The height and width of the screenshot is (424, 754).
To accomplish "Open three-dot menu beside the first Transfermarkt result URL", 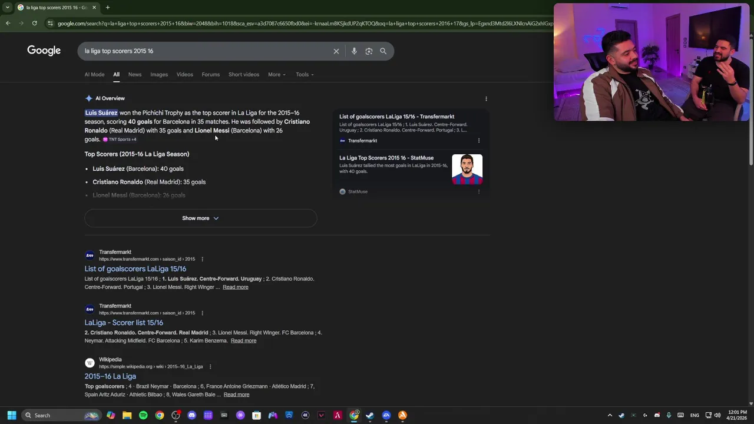I will pos(202,259).
